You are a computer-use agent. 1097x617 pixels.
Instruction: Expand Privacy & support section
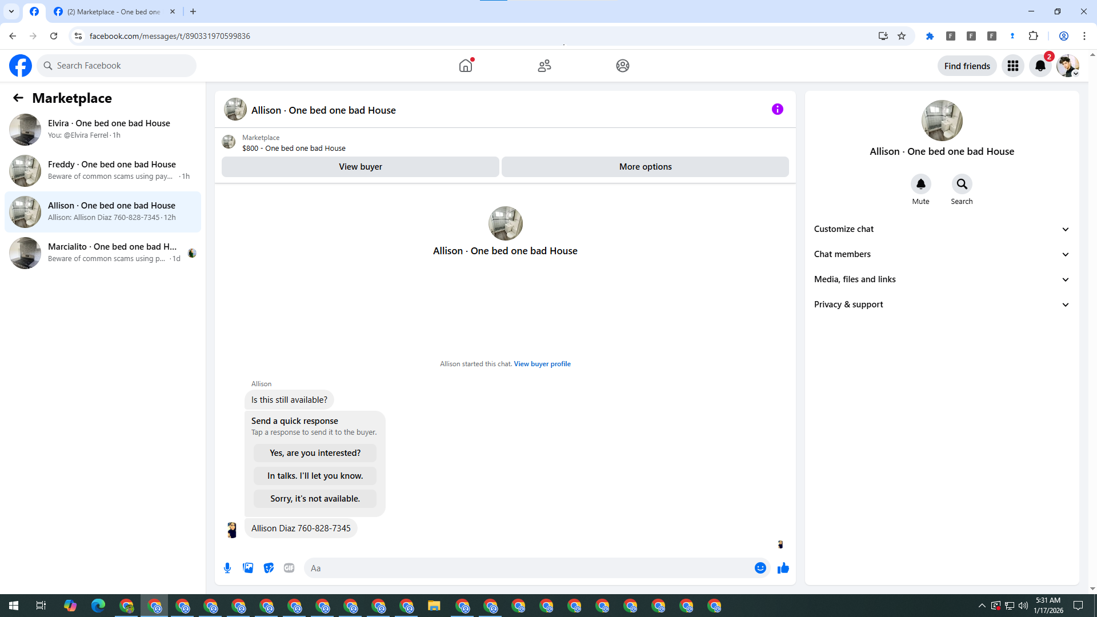(x=941, y=305)
